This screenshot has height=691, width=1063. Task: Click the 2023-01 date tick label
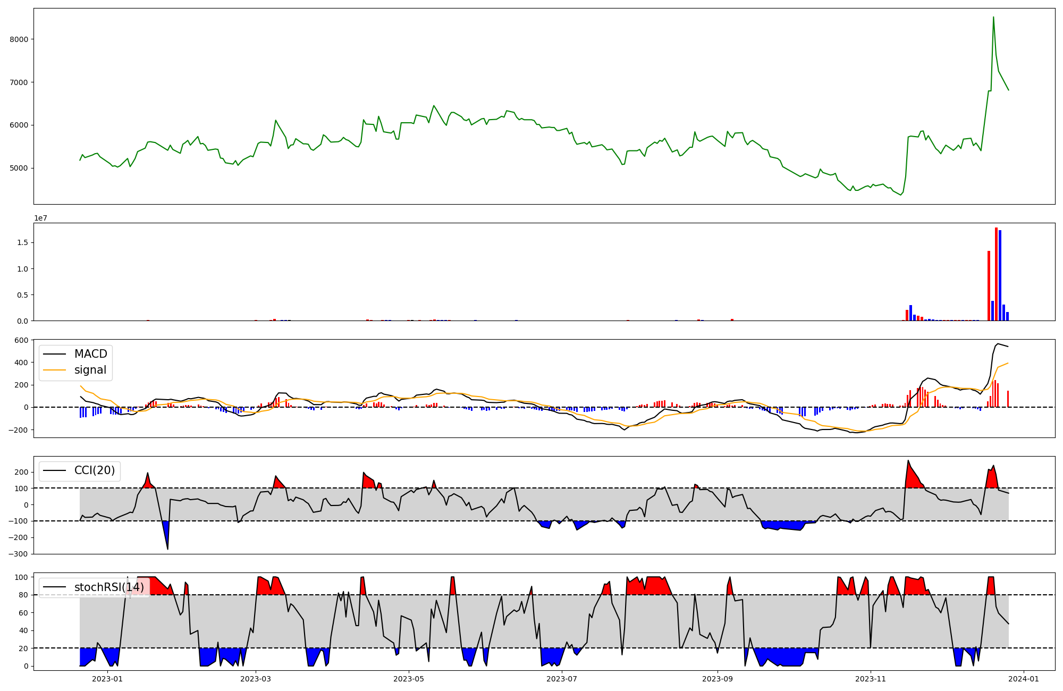107,679
